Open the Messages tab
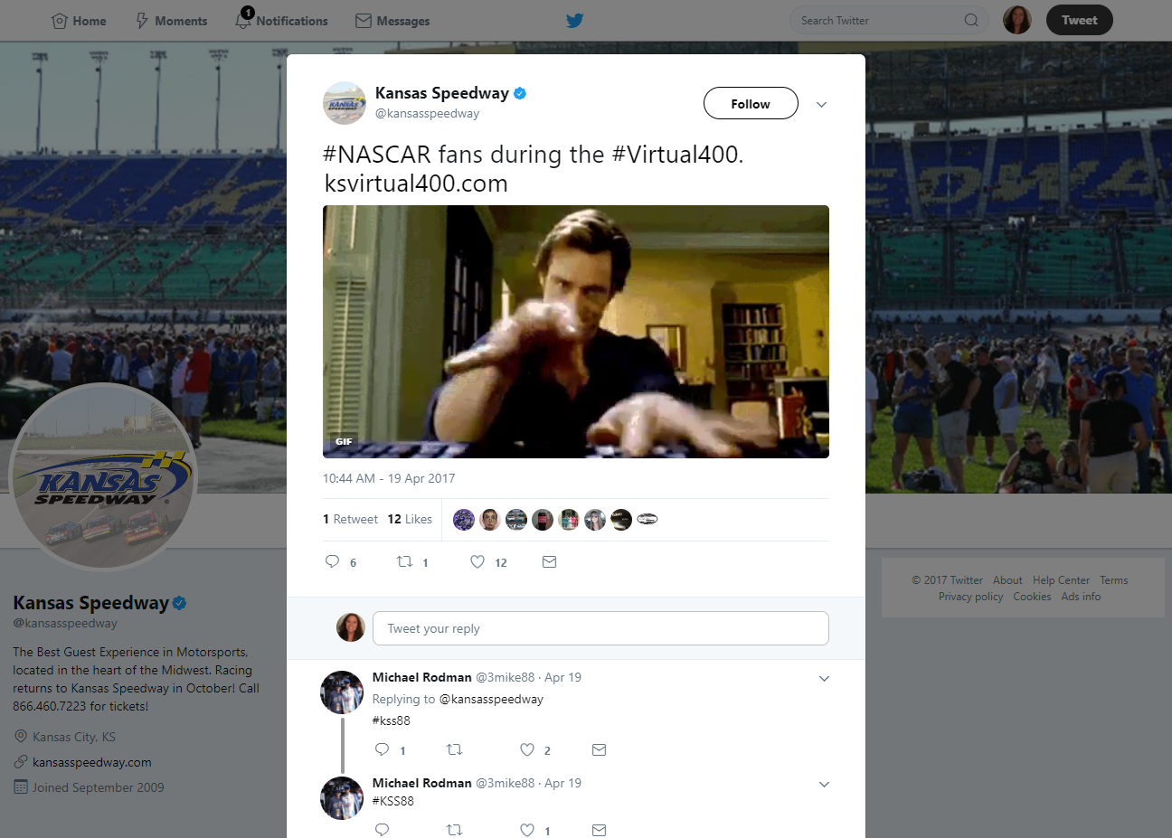This screenshot has height=838, width=1172. click(x=392, y=21)
